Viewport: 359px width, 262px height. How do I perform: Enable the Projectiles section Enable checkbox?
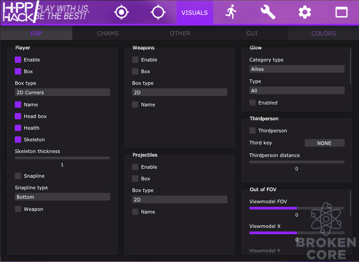point(135,167)
